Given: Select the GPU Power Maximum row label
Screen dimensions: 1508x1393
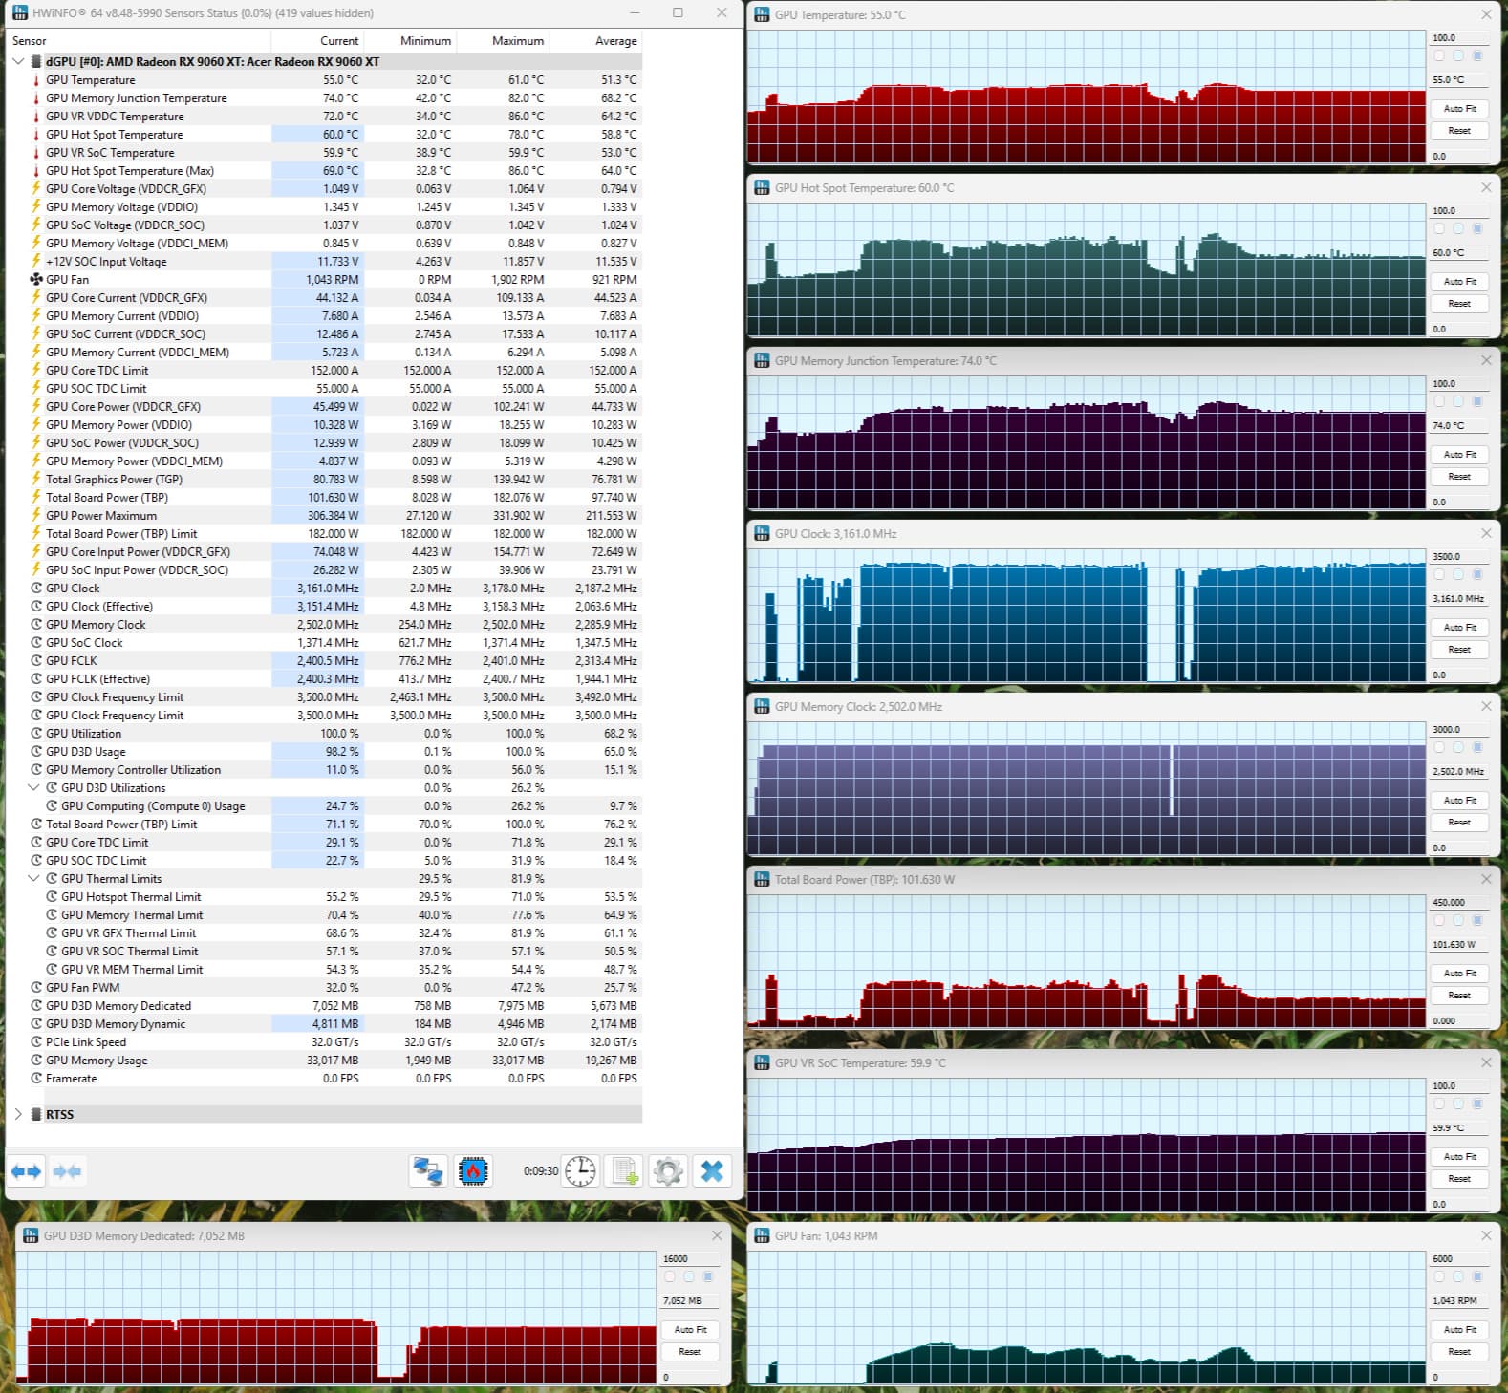Looking at the screenshot, I should tap(101, 516).
